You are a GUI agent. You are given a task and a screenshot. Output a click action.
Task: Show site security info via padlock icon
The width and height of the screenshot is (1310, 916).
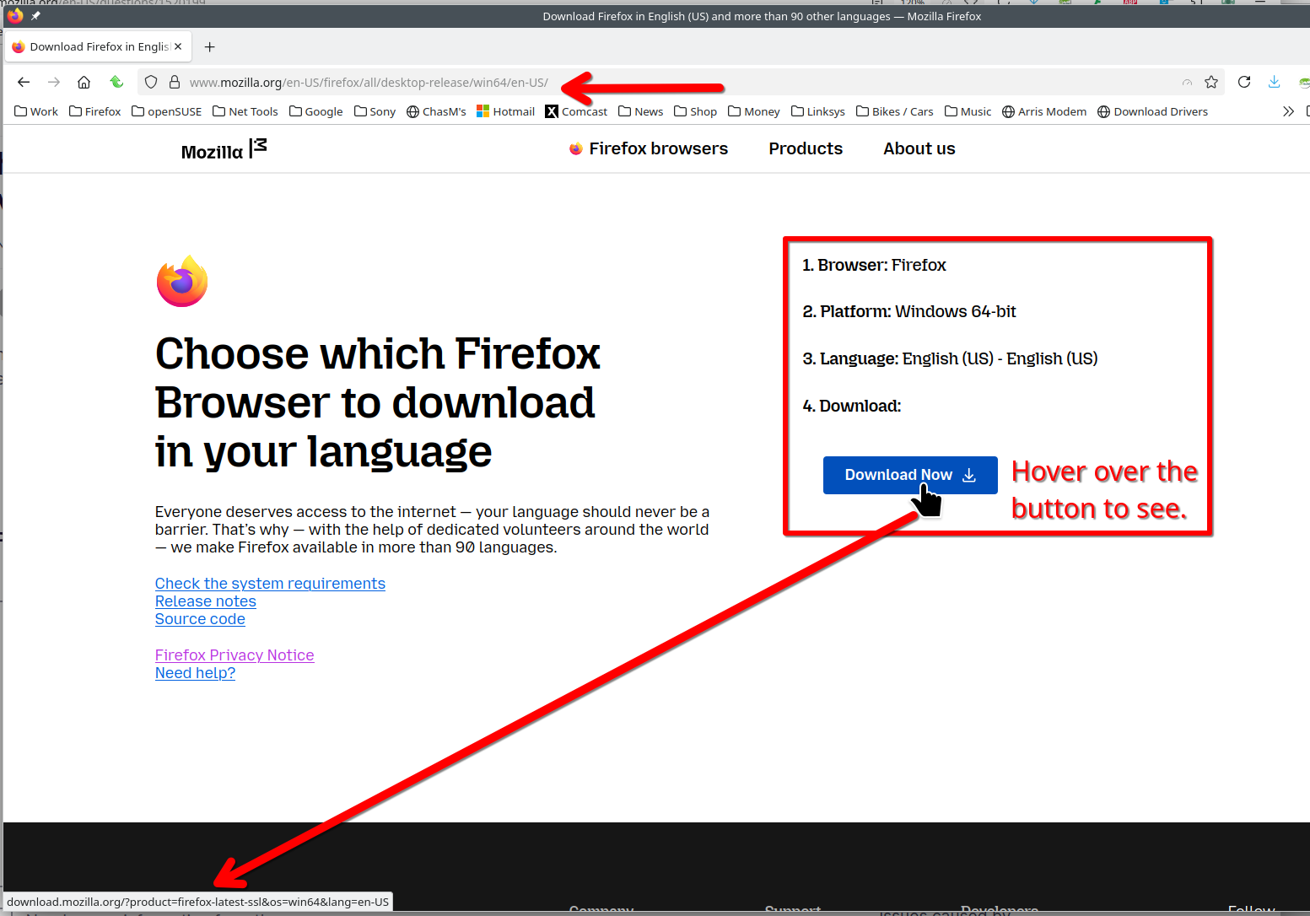coord(175,82)
